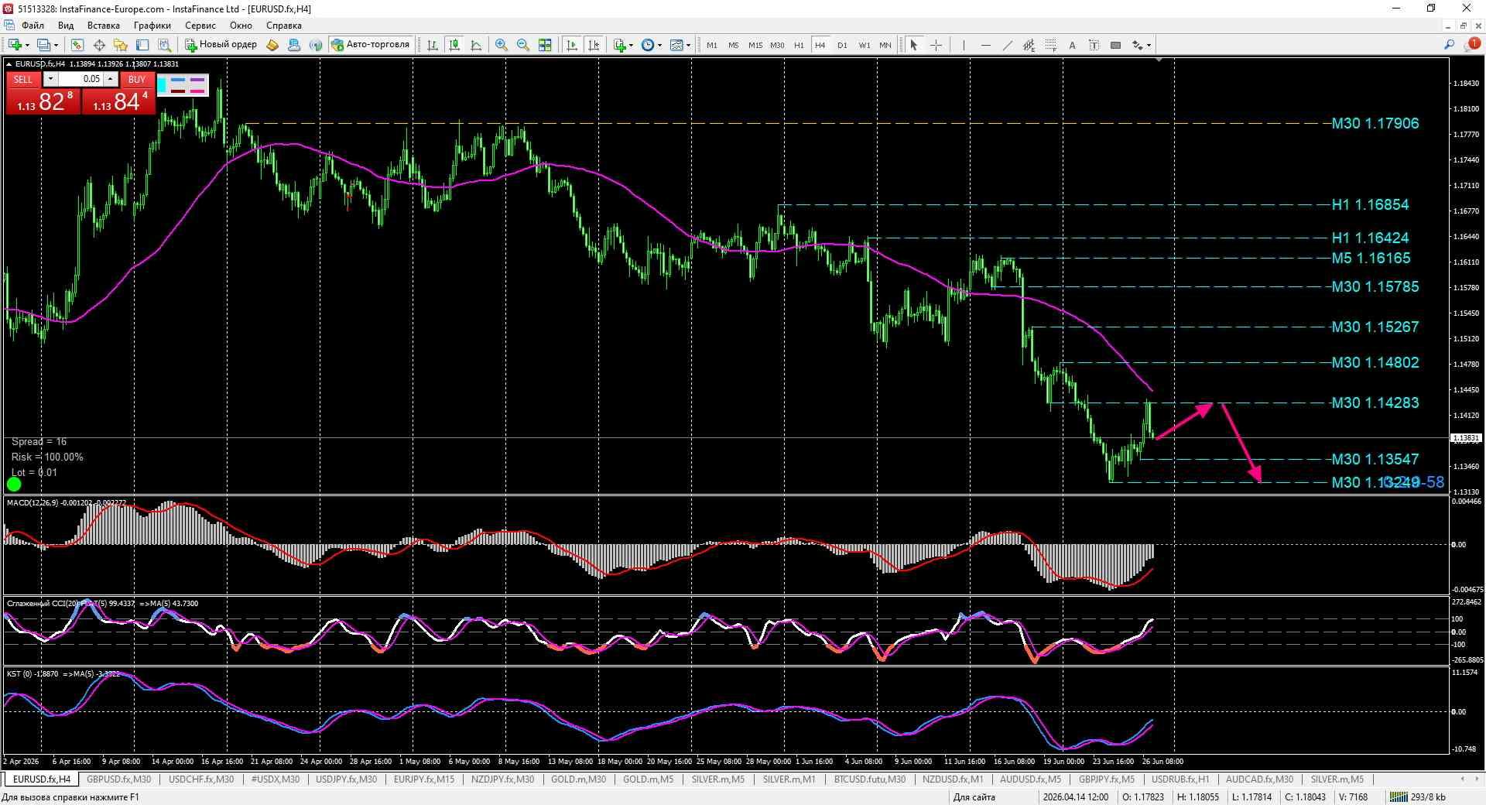Select H1 timeframe
This screenshot has height=805, width=1486.
(799, 45)
